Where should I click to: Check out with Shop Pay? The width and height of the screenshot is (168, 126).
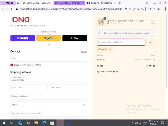pyautogui.click(x=23, y=38)
